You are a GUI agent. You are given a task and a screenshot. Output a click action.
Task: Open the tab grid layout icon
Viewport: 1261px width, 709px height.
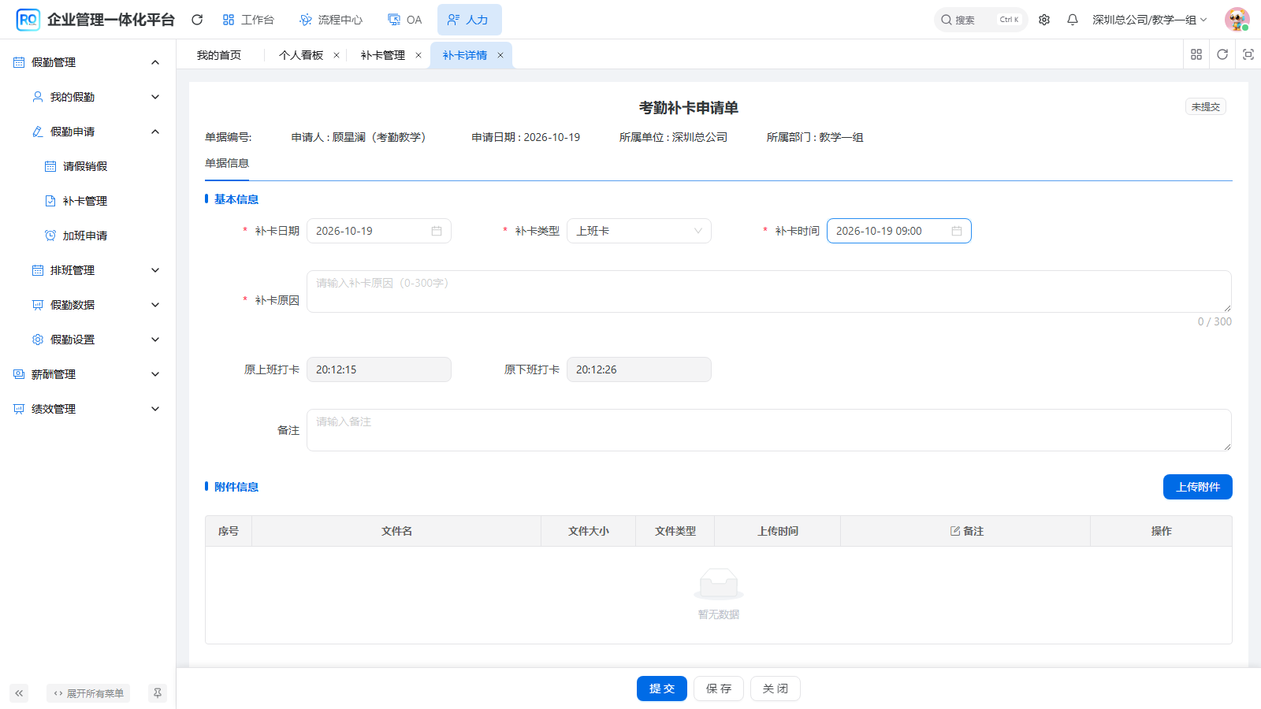pyautogui.click(x=1196, y=54)
